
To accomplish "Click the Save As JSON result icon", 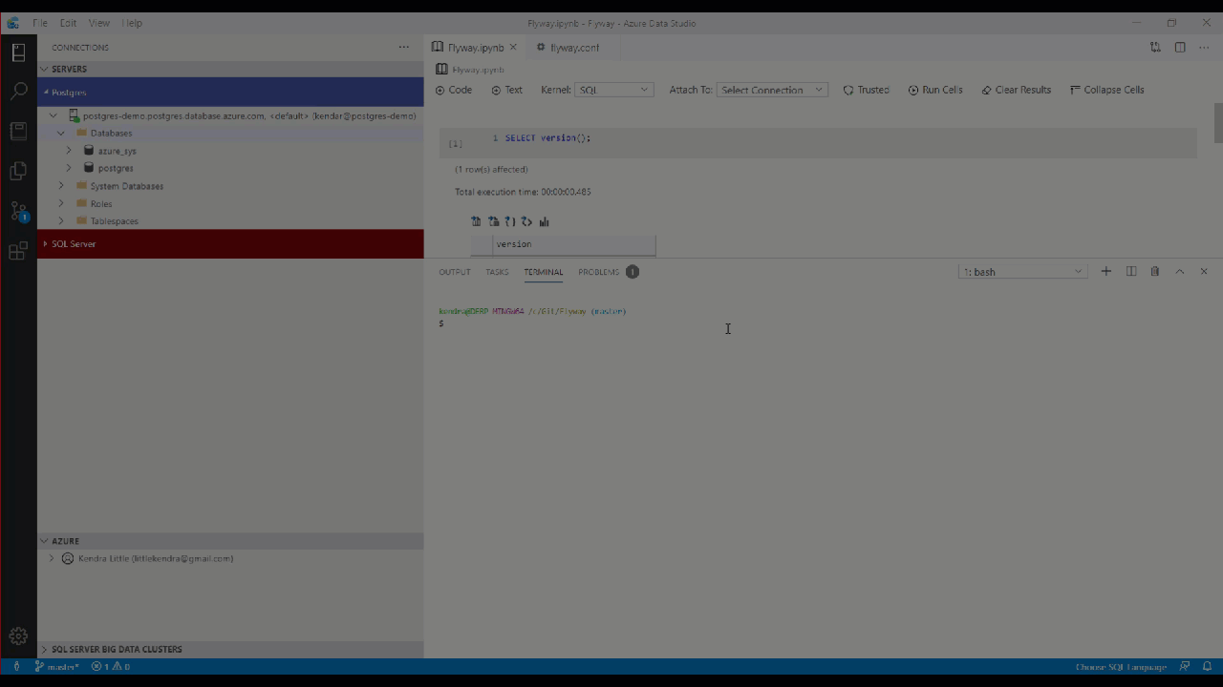I will [x=510, y=221].
